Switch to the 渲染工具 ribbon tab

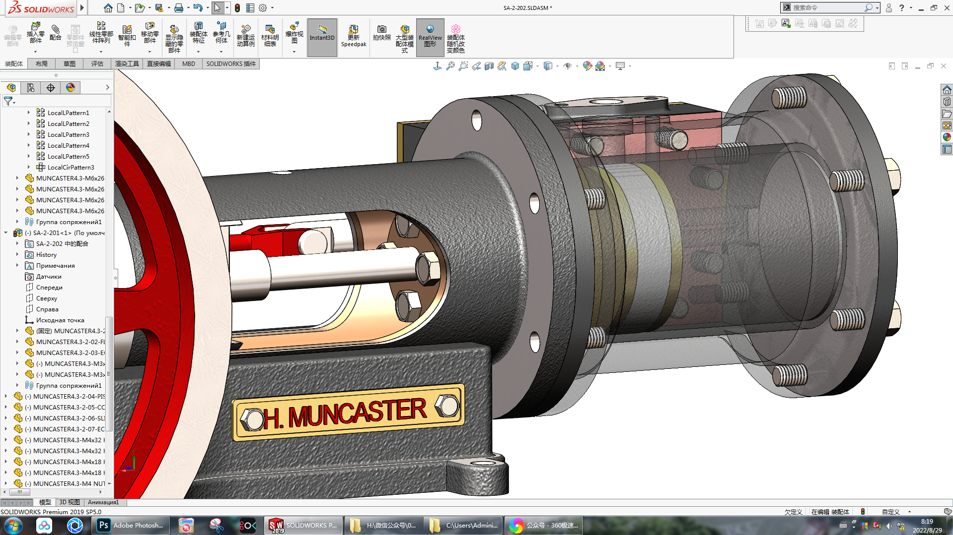point(127,63)
